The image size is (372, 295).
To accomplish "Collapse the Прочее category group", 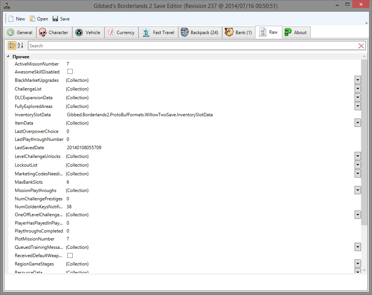I will coord(8,56).
